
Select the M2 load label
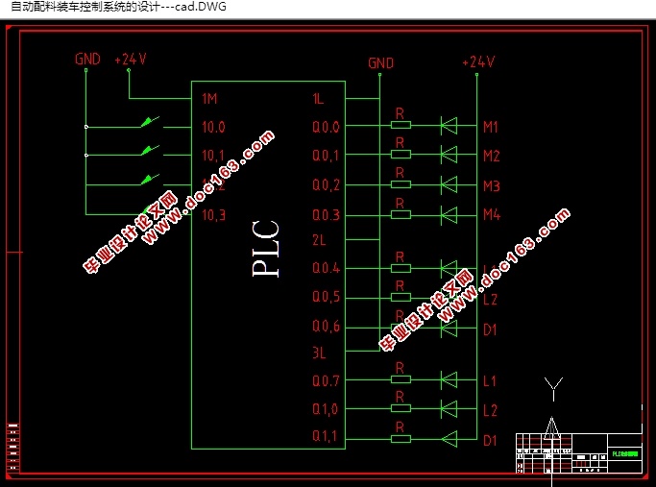[492, 156]
